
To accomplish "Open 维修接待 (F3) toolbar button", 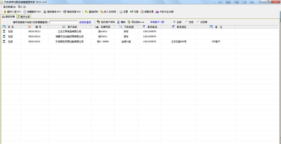I will [x=52, y=12].
